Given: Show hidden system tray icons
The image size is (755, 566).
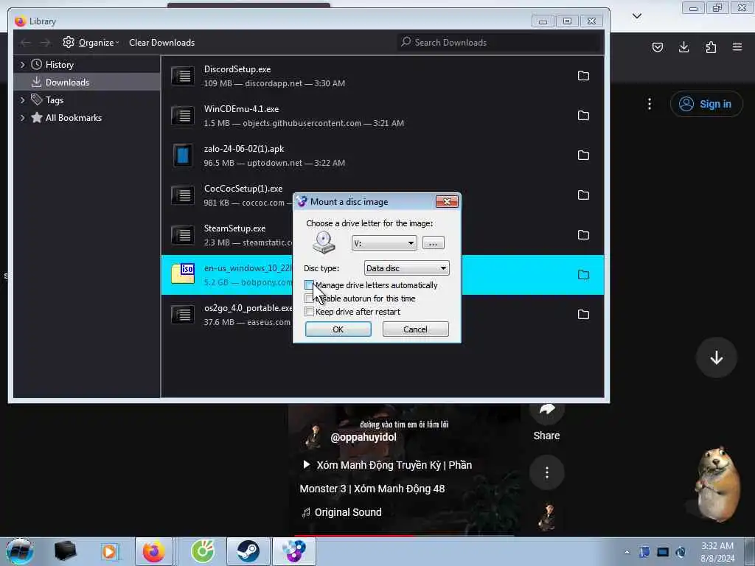Looking at the screenshot, I should pos(627,553).
